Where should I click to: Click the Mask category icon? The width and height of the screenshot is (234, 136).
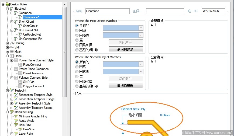point(12,52)
